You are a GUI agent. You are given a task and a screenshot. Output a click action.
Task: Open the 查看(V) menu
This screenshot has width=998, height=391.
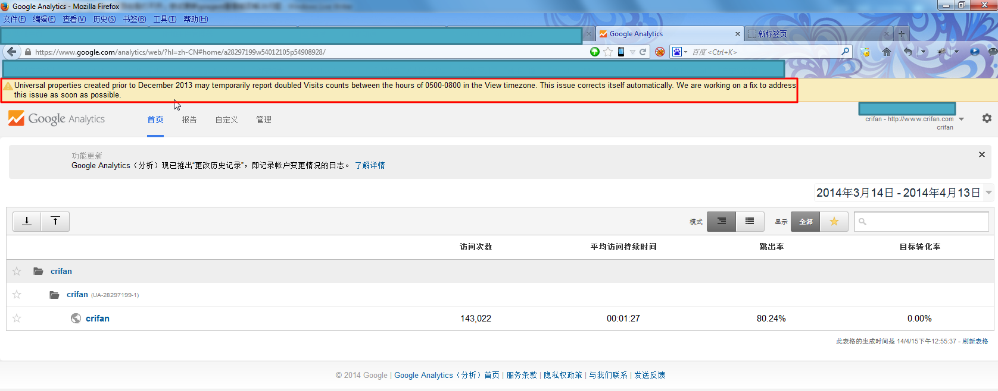pos(74,19)
